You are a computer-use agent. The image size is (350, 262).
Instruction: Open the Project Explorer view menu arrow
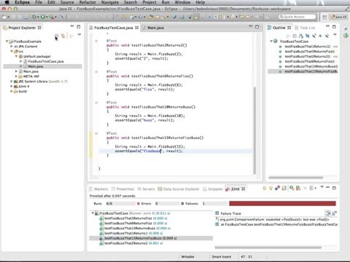tap(79, 35)
